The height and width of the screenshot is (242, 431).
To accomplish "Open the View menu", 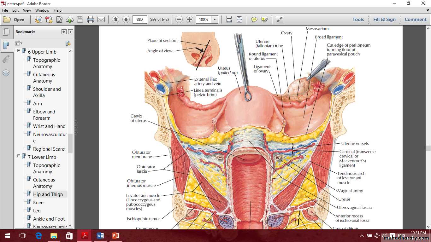I will pyautogui.click(x=27, y=10).
